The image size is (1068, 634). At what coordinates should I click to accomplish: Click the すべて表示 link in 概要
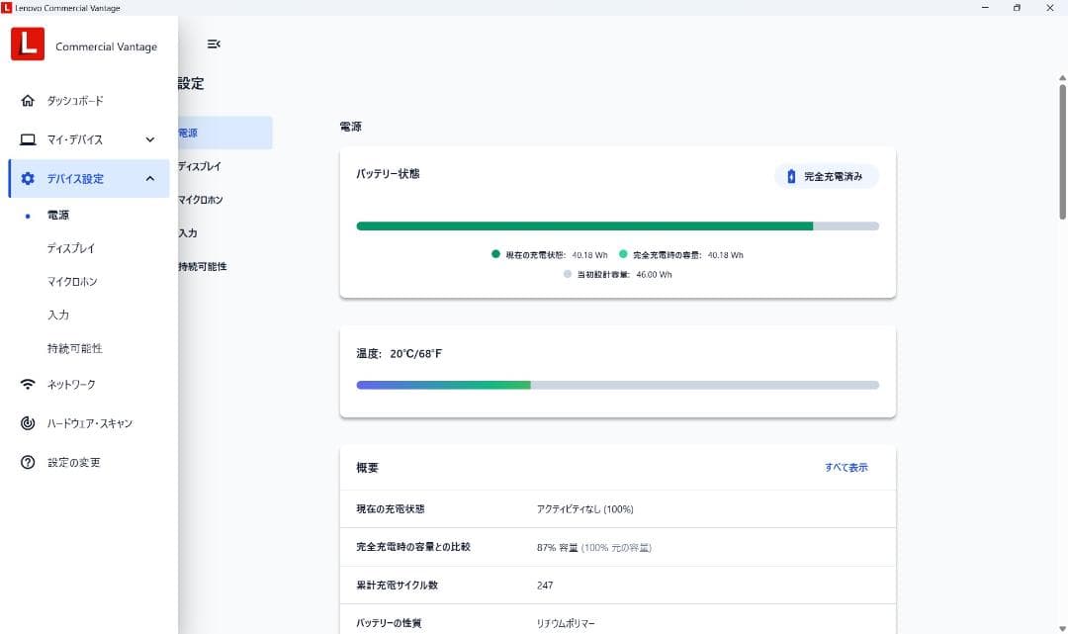845,468
